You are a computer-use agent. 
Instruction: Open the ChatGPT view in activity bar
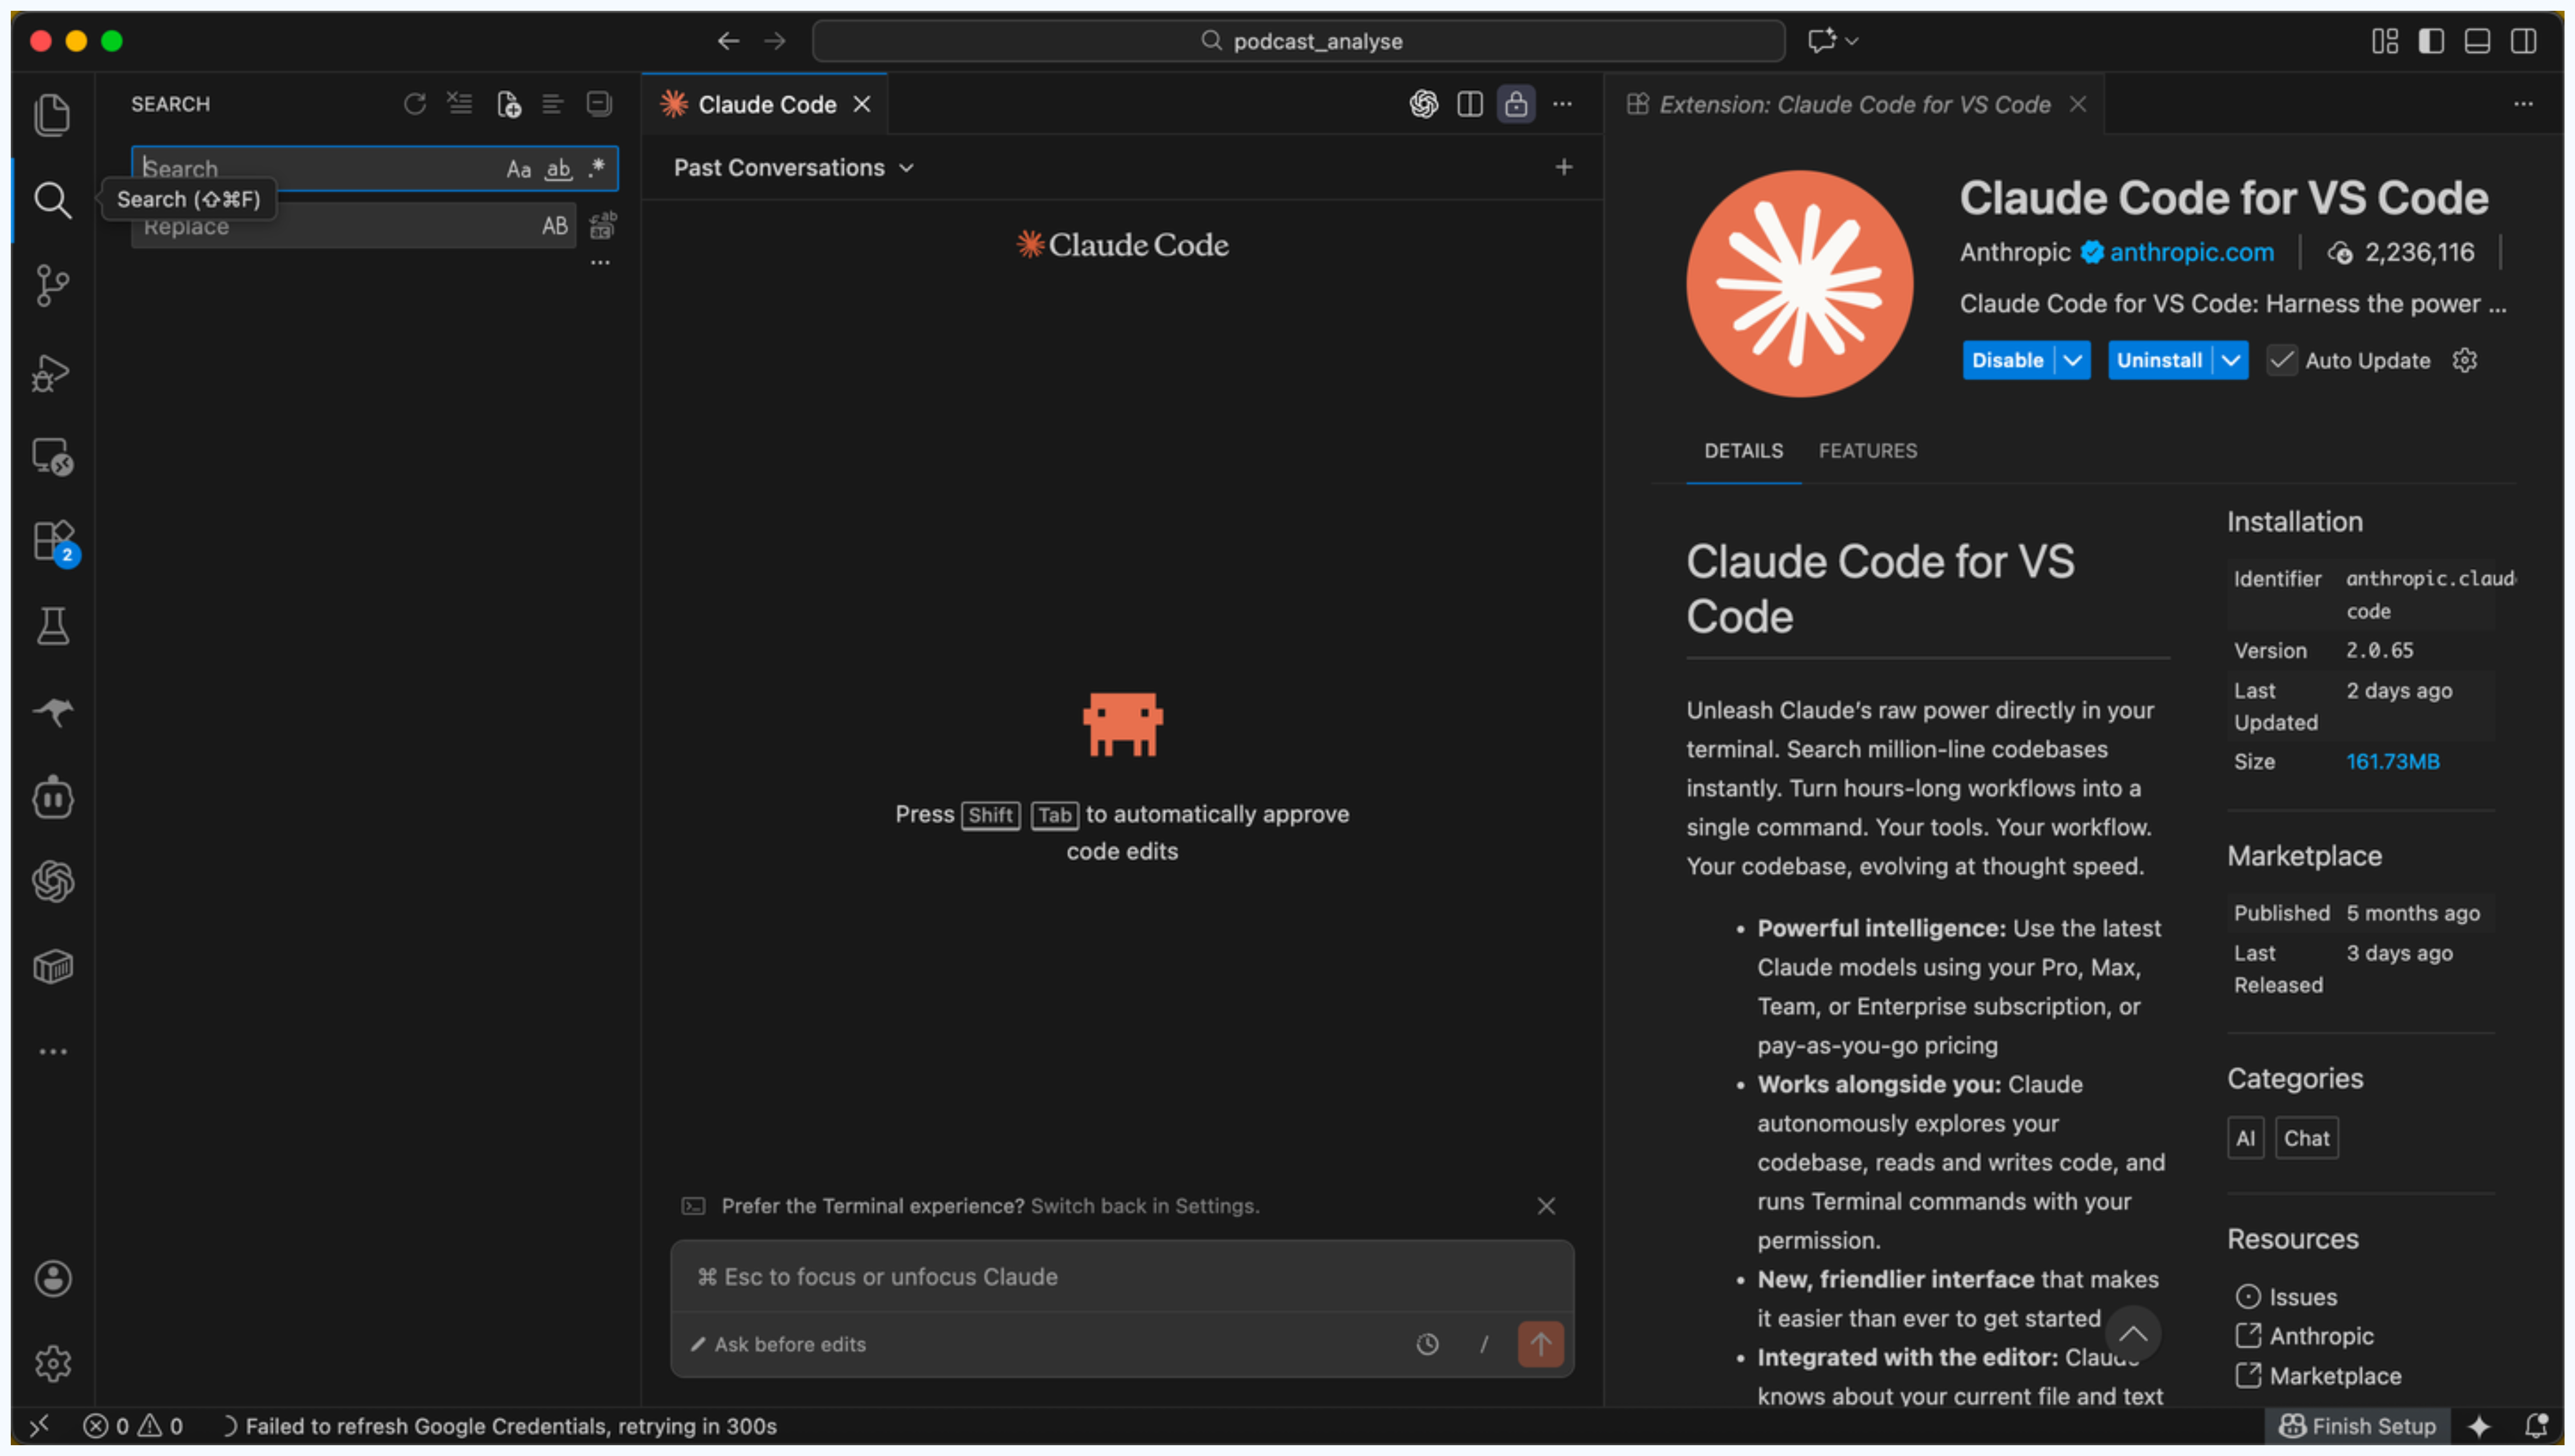(x=52, y=882)
